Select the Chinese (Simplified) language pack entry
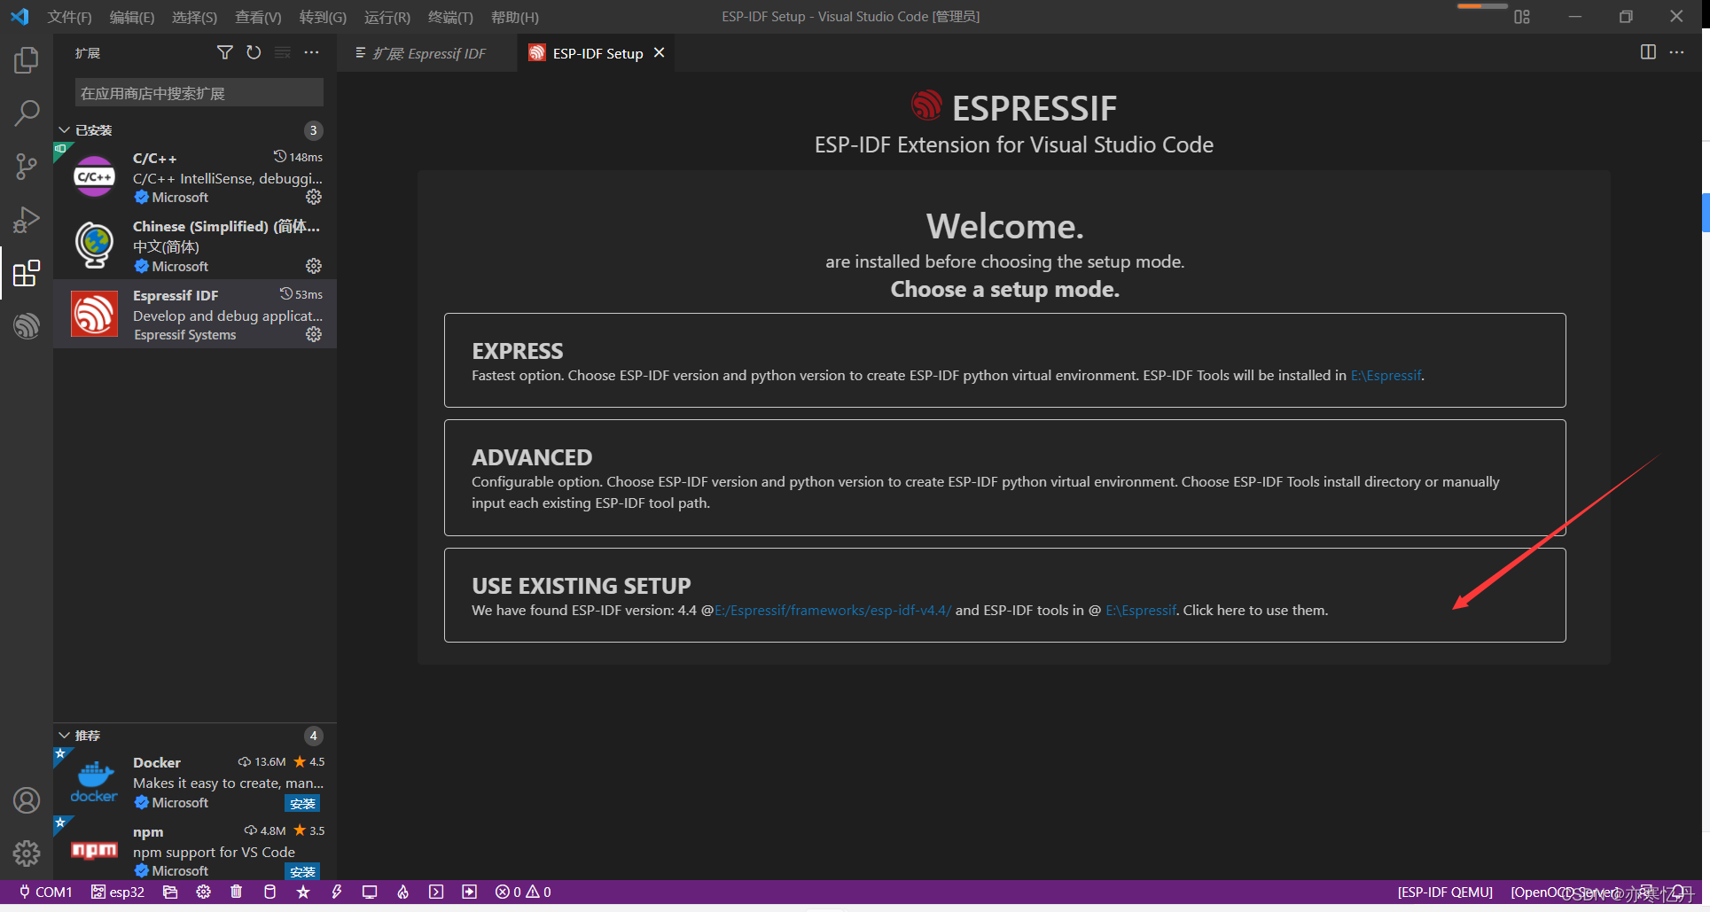This screenshot has width=1710, height=912. coord(195,246)
